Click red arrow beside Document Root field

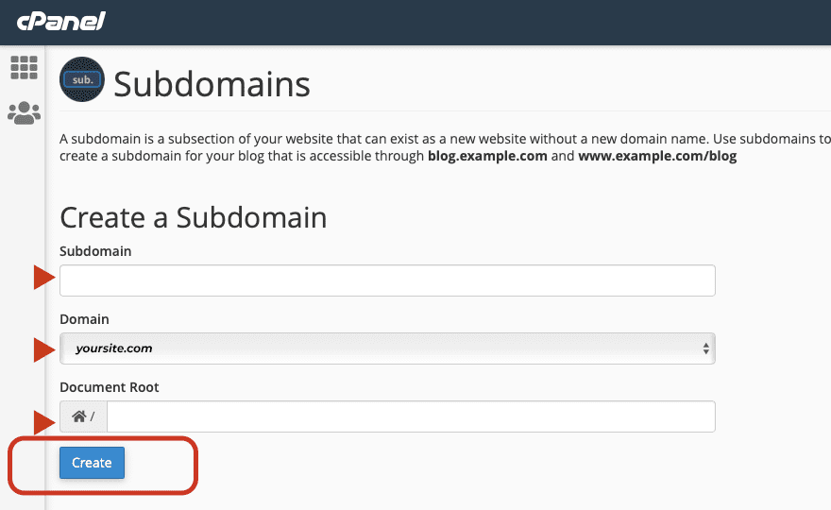click(43, 421)
